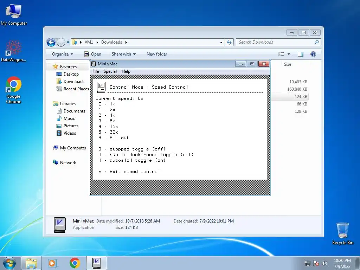Image resolution: width=360 pixels, height=270 pixels.
Task: Select Favorites in the navigation pane
Action: pos(68,66)
